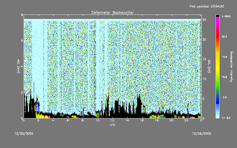Click the 20 kft label on the right axis

pyautogui.click(x=204, y=39)
